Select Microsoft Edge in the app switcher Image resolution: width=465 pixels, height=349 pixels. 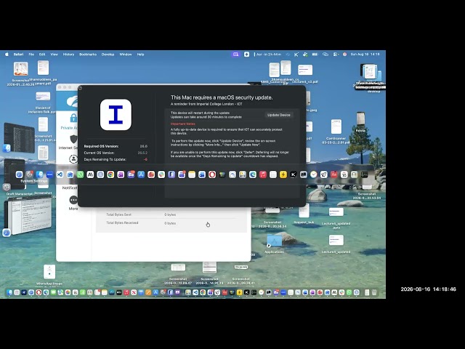[x=253, y=174]
